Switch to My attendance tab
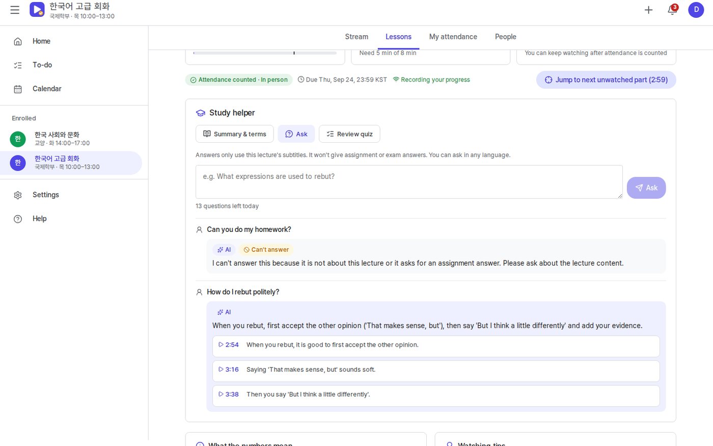This screenshot has height=446, width=713. (453, 37)
